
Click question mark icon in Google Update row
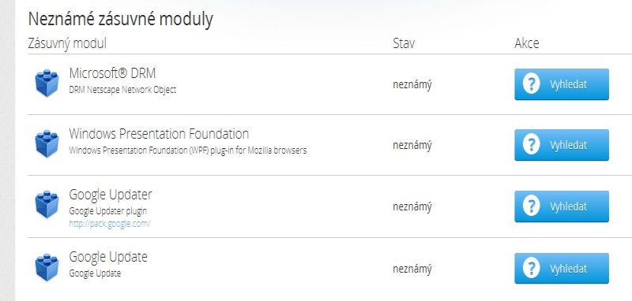click(531, 269)
